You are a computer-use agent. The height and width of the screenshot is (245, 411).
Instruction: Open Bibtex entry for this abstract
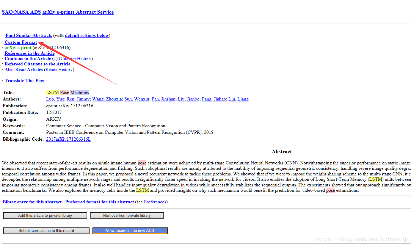tap(32, 202)
